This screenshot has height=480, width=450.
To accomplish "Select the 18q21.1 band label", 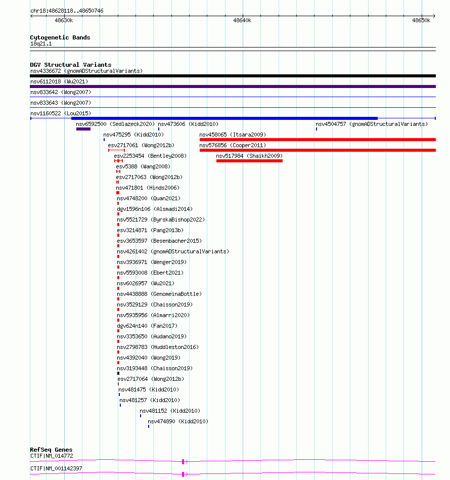I will pos(41,43).
